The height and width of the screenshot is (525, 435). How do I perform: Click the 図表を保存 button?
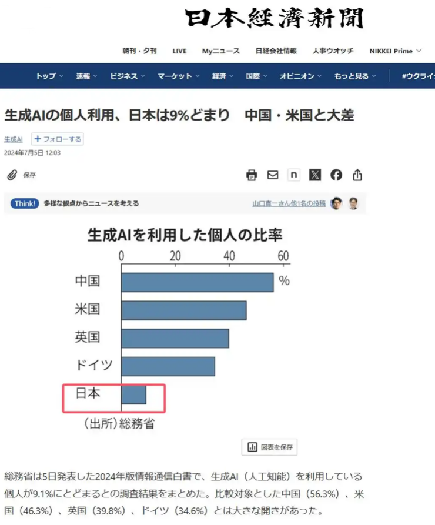tap(269, 447)
